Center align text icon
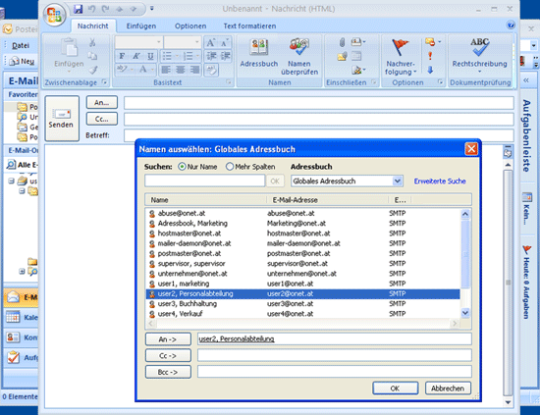The height and width of the screenshot is (415, 540). (181, 70)
